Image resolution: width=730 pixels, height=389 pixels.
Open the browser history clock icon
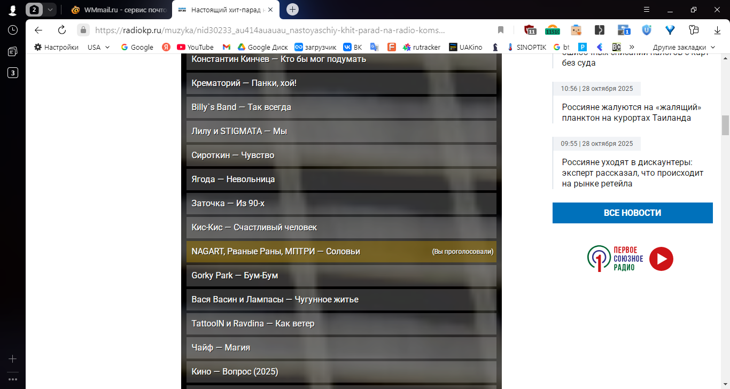(13, 30)
